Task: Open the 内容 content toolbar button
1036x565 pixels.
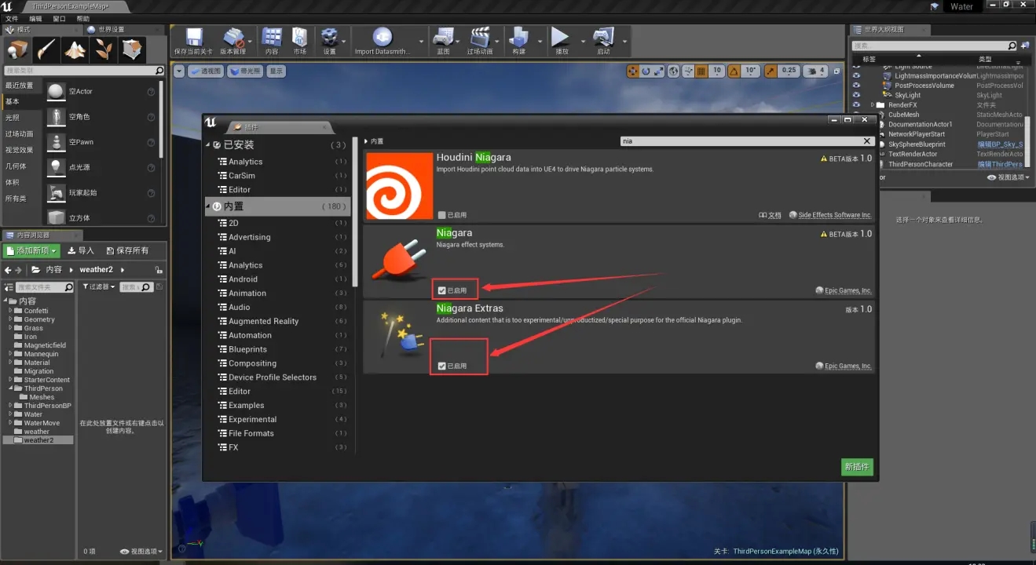Action: (x=272, y=42)
